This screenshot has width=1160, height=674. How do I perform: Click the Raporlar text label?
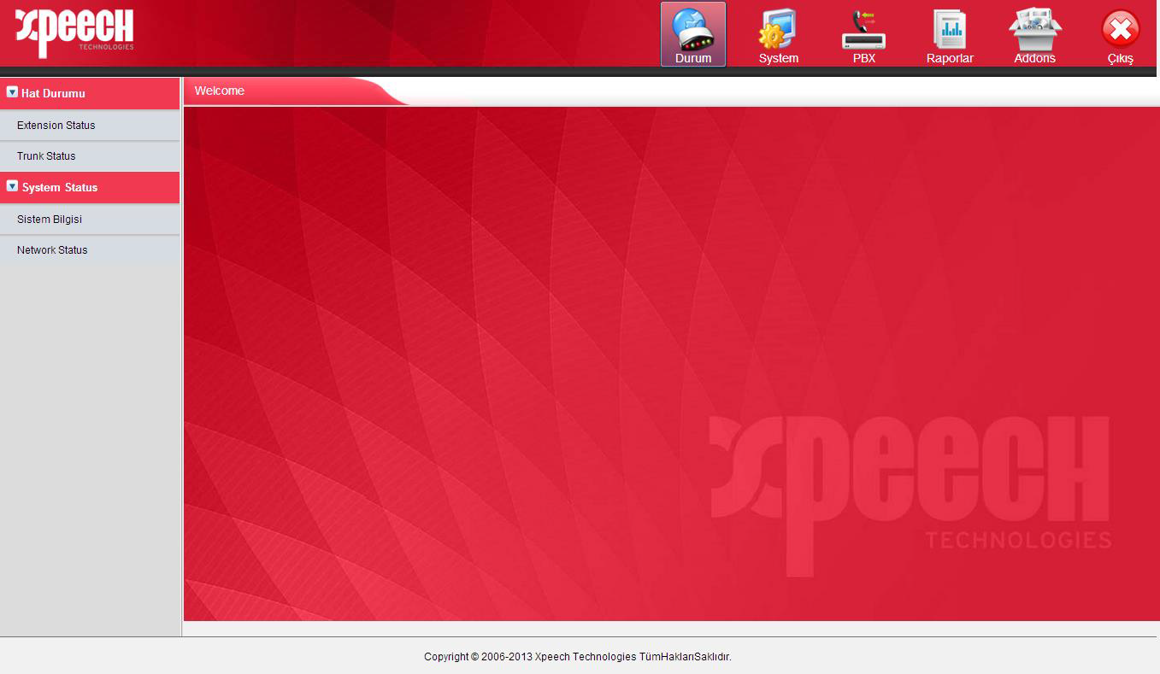pyautogui.click(x=950, y=59)
